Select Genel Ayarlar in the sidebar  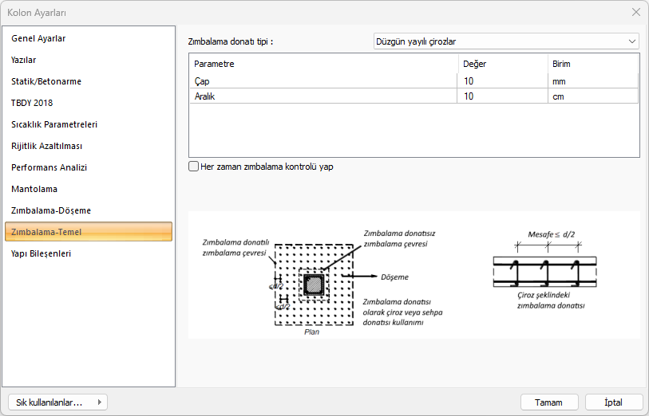coord(38,38)
